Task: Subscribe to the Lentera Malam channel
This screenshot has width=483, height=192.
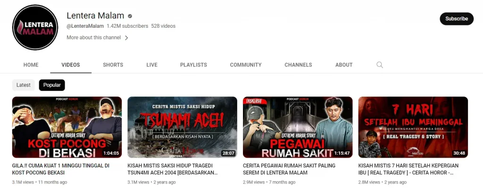Action: (x=457, y=19)
